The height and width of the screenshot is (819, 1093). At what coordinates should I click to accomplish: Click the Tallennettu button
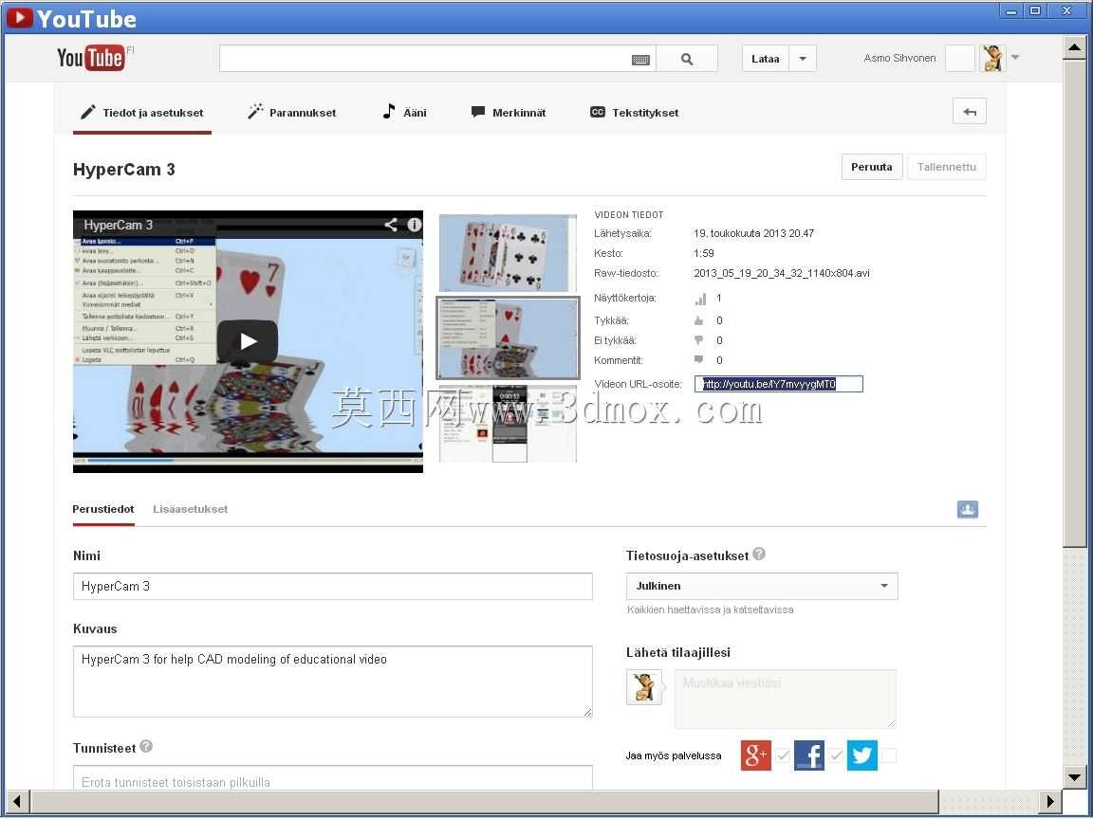point(947,167)
